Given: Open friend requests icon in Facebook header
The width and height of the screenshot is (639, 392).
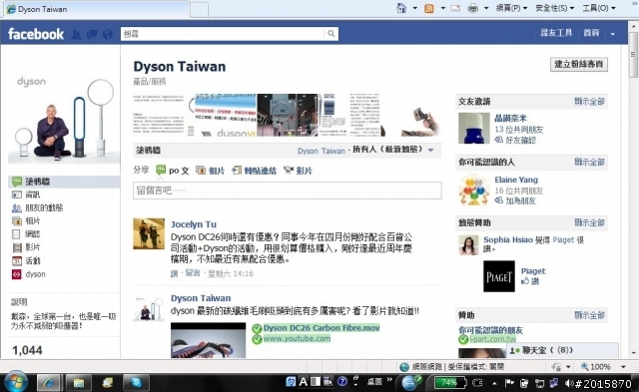Looking at the screenshot, I should [x=76, y=34].
